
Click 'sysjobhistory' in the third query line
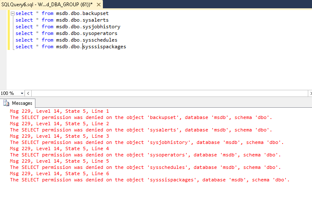pyautogui.click(x=101, y=27)
